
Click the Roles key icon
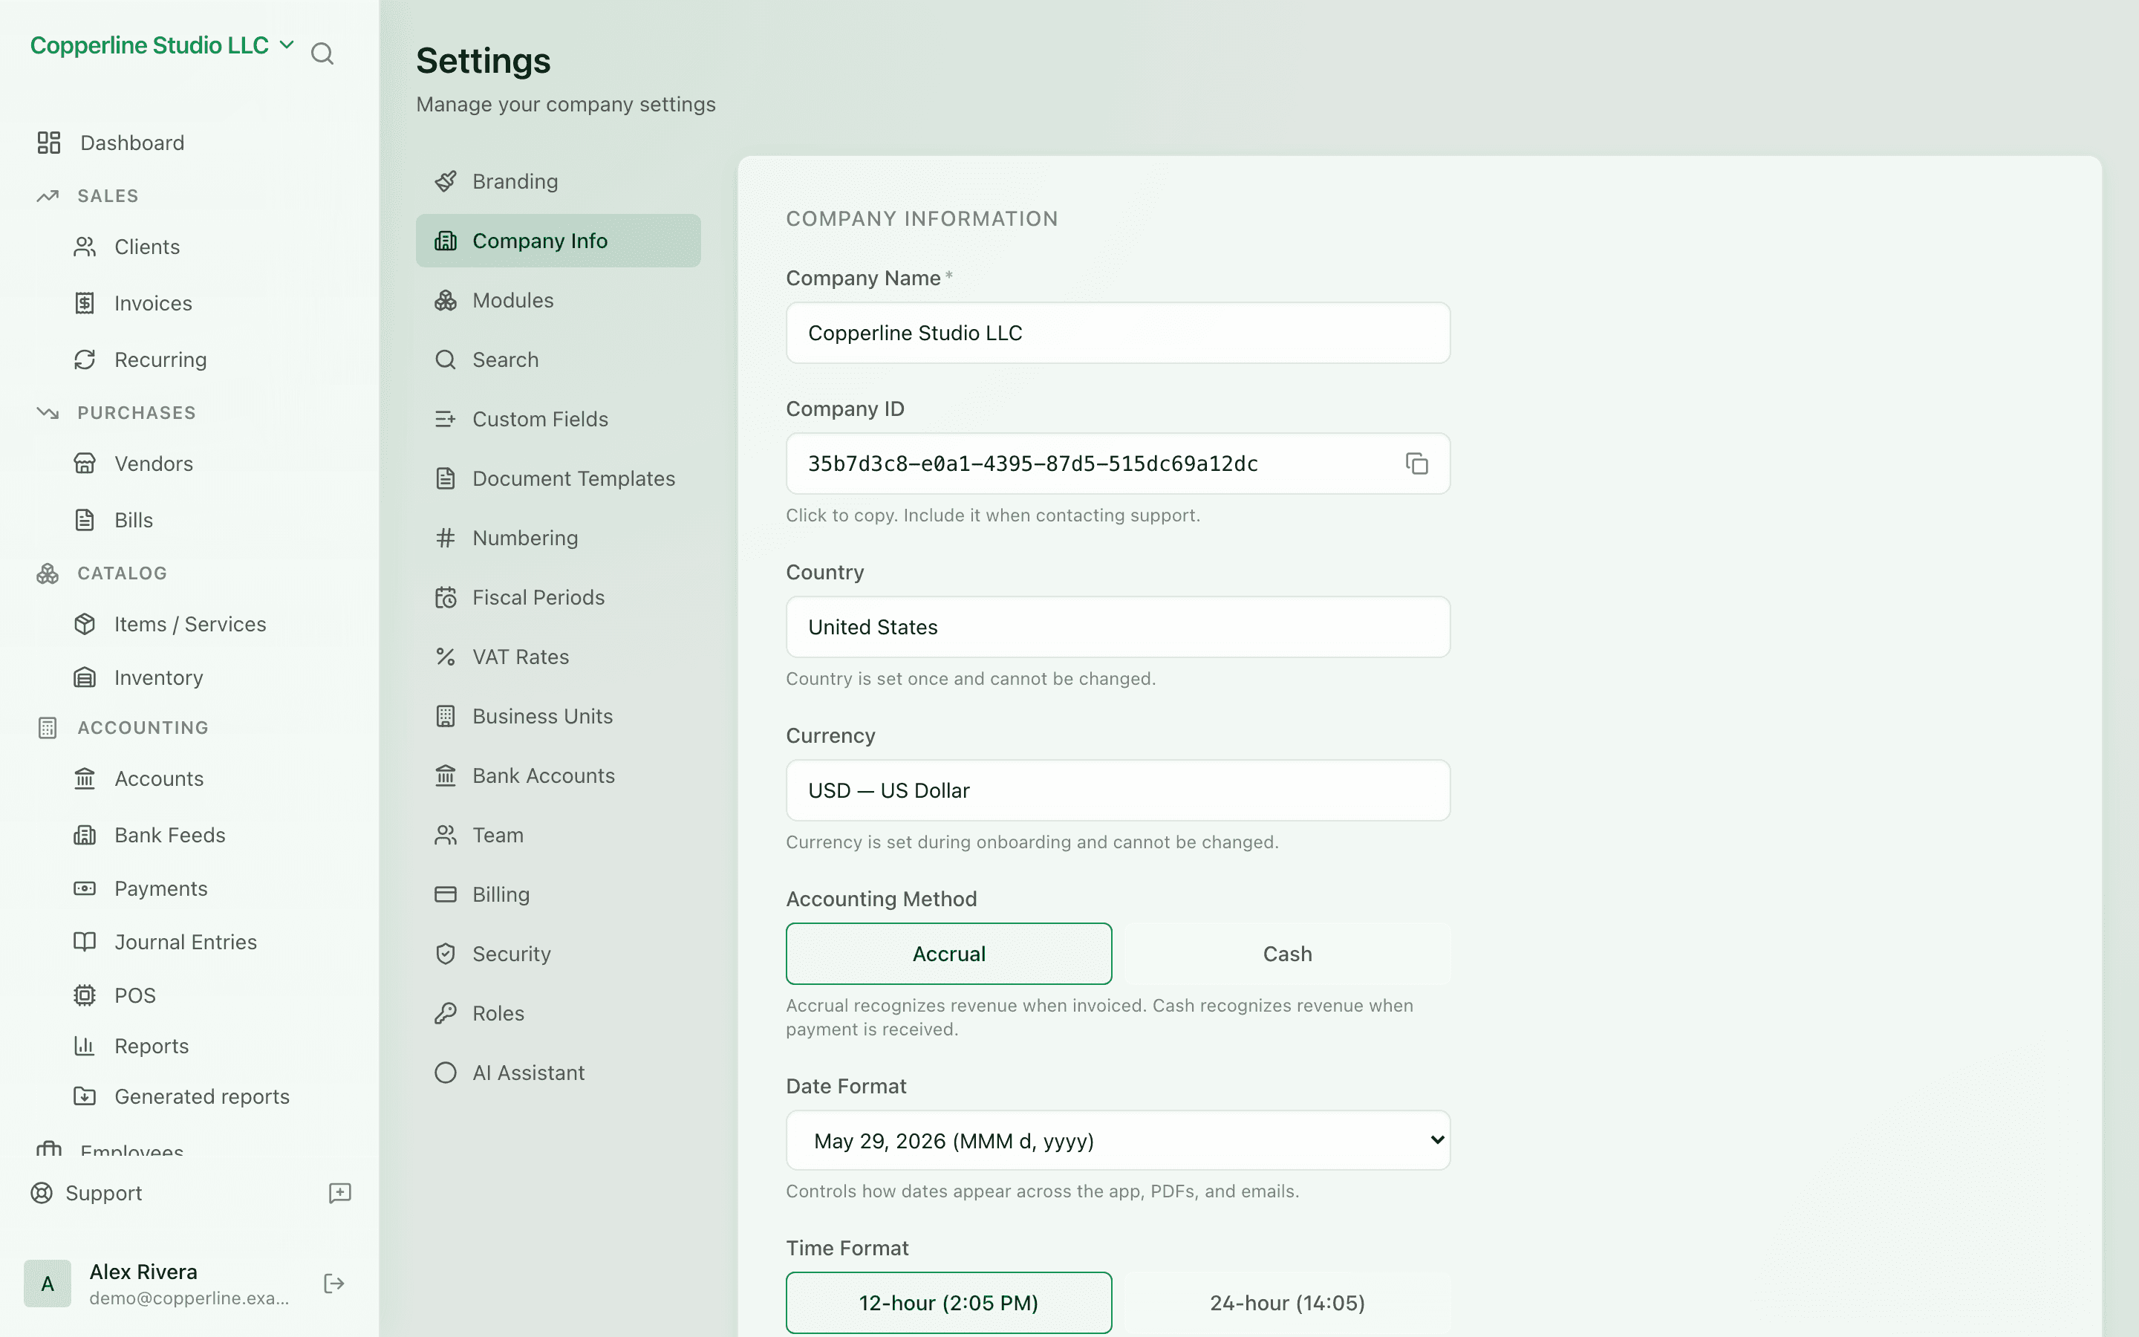coord(446,1013)
